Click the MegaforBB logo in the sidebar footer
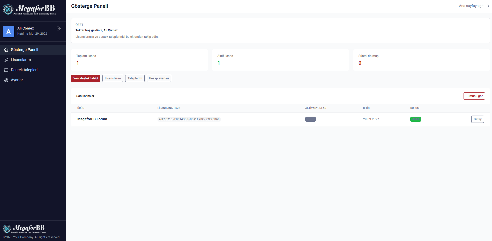492x241 pixels. tap(24, 229)
